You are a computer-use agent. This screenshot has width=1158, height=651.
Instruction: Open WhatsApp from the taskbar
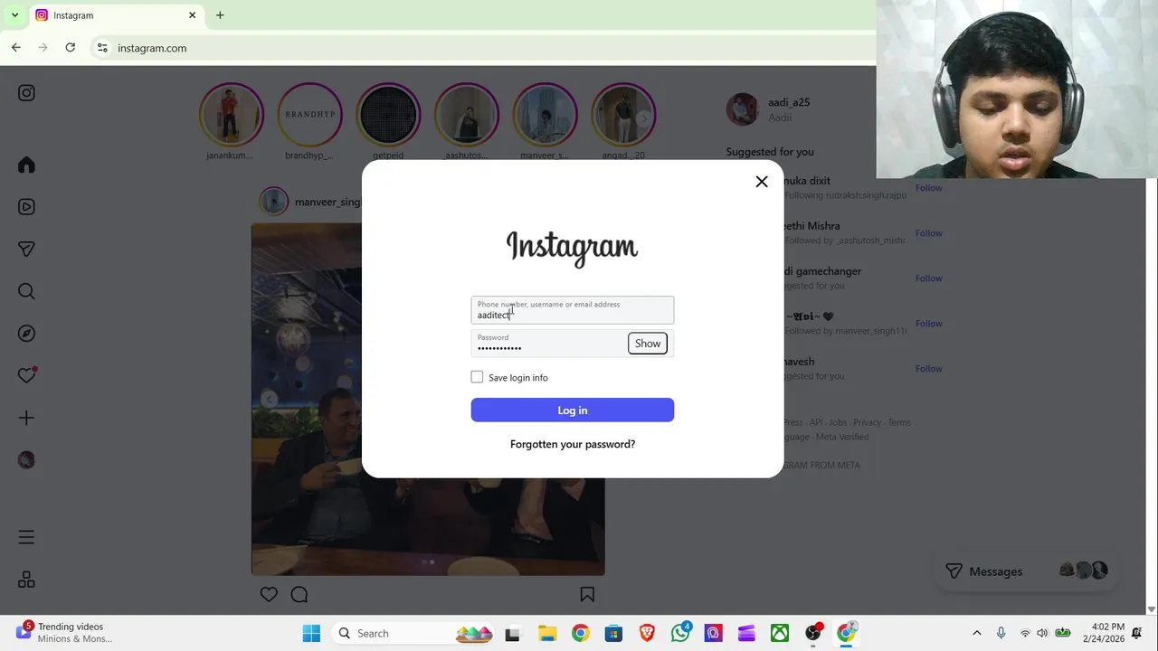point(680,633)
